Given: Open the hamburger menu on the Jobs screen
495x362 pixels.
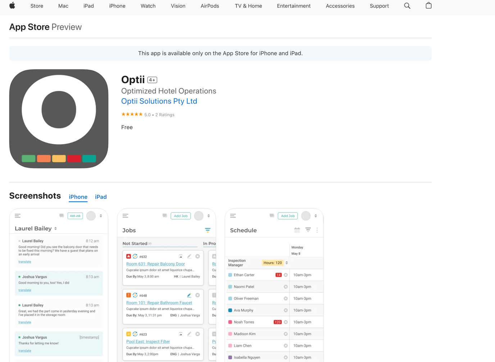Looking at the screenshot, I should click(125, 216).
